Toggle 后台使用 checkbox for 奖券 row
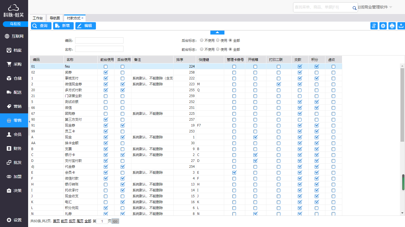Image resolution: width=405 pixels, height=227 pixels. (123, 72)
